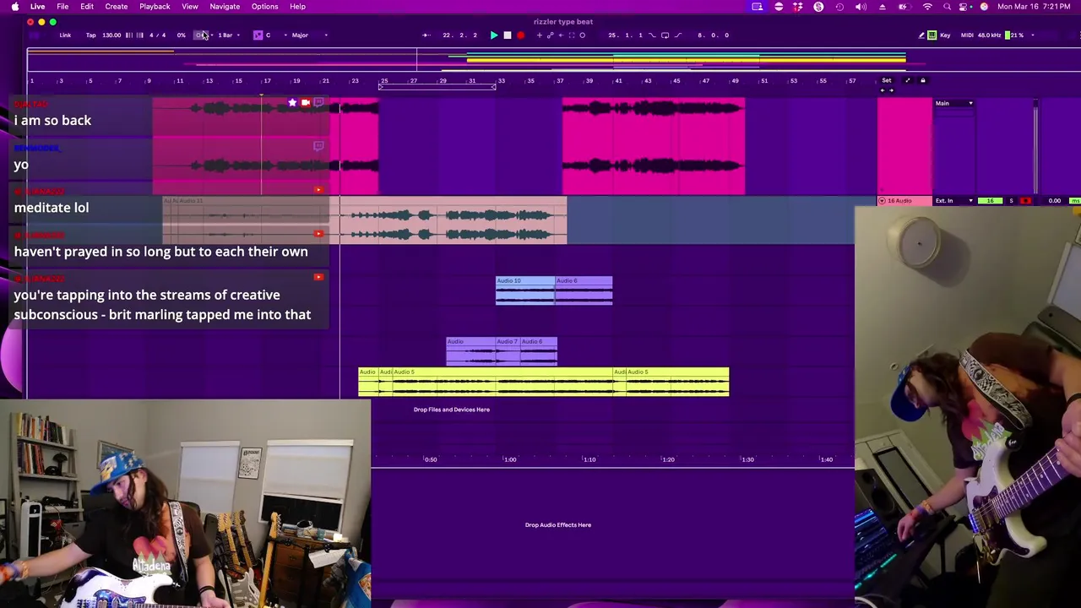Select the purple Audio 7 clip

coord(508,350)
